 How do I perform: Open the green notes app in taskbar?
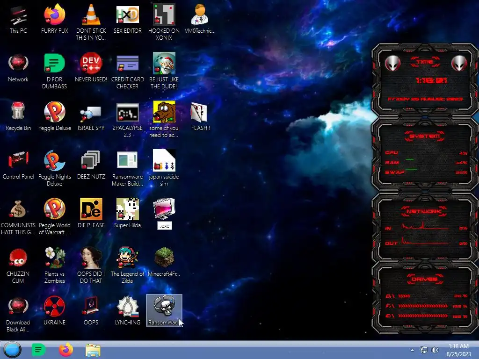(38, 350)
